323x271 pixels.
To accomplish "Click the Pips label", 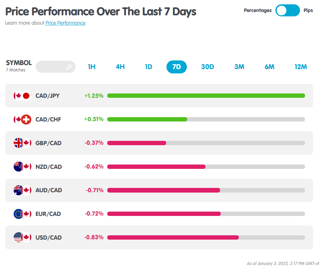I will 308,10.
